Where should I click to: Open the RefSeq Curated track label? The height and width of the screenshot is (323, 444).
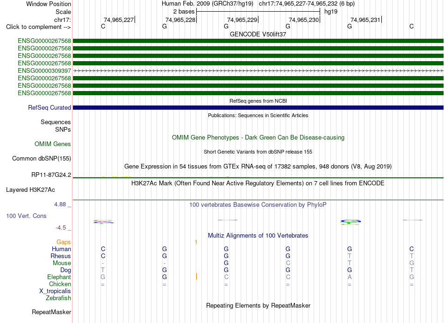tap(49, 107)
